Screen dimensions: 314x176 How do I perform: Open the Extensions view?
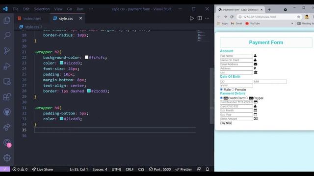coord(7,97)
